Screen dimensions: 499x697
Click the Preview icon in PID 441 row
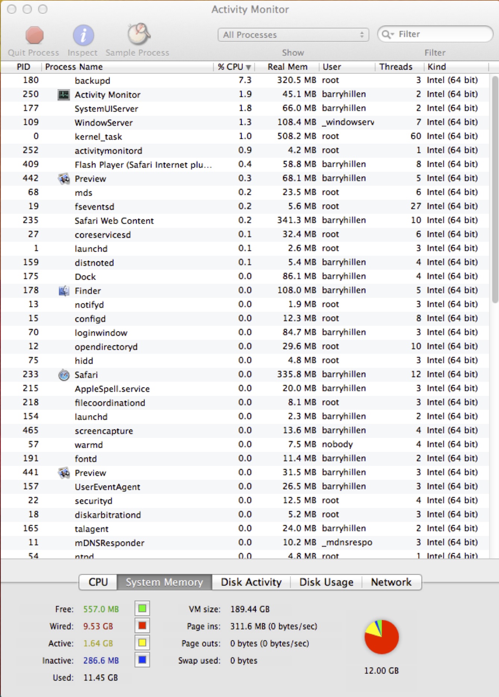click(x=64, y=473)
